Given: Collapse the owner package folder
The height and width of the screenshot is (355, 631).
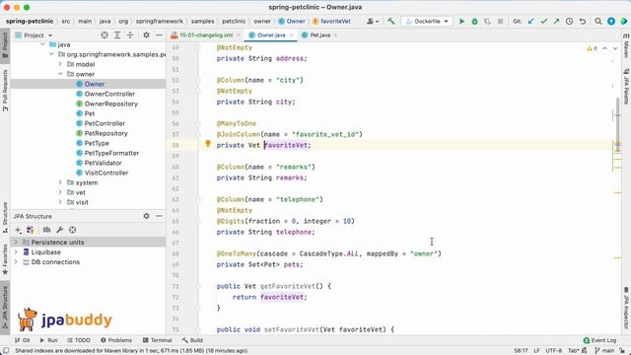Looking at the screenshot, I should pos(60,74).
